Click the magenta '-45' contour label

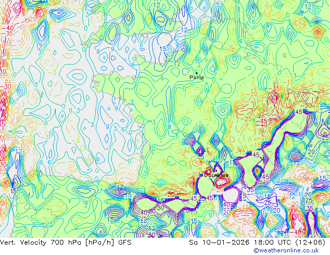[262, 121]
